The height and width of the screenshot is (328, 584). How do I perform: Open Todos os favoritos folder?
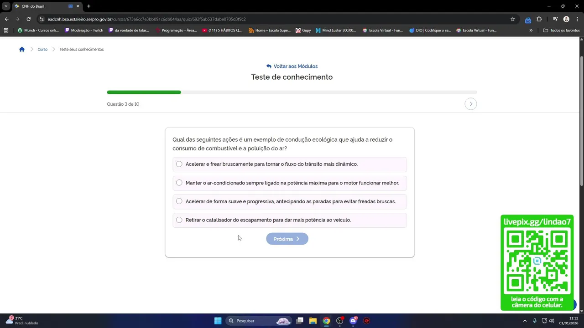[562, 30]
